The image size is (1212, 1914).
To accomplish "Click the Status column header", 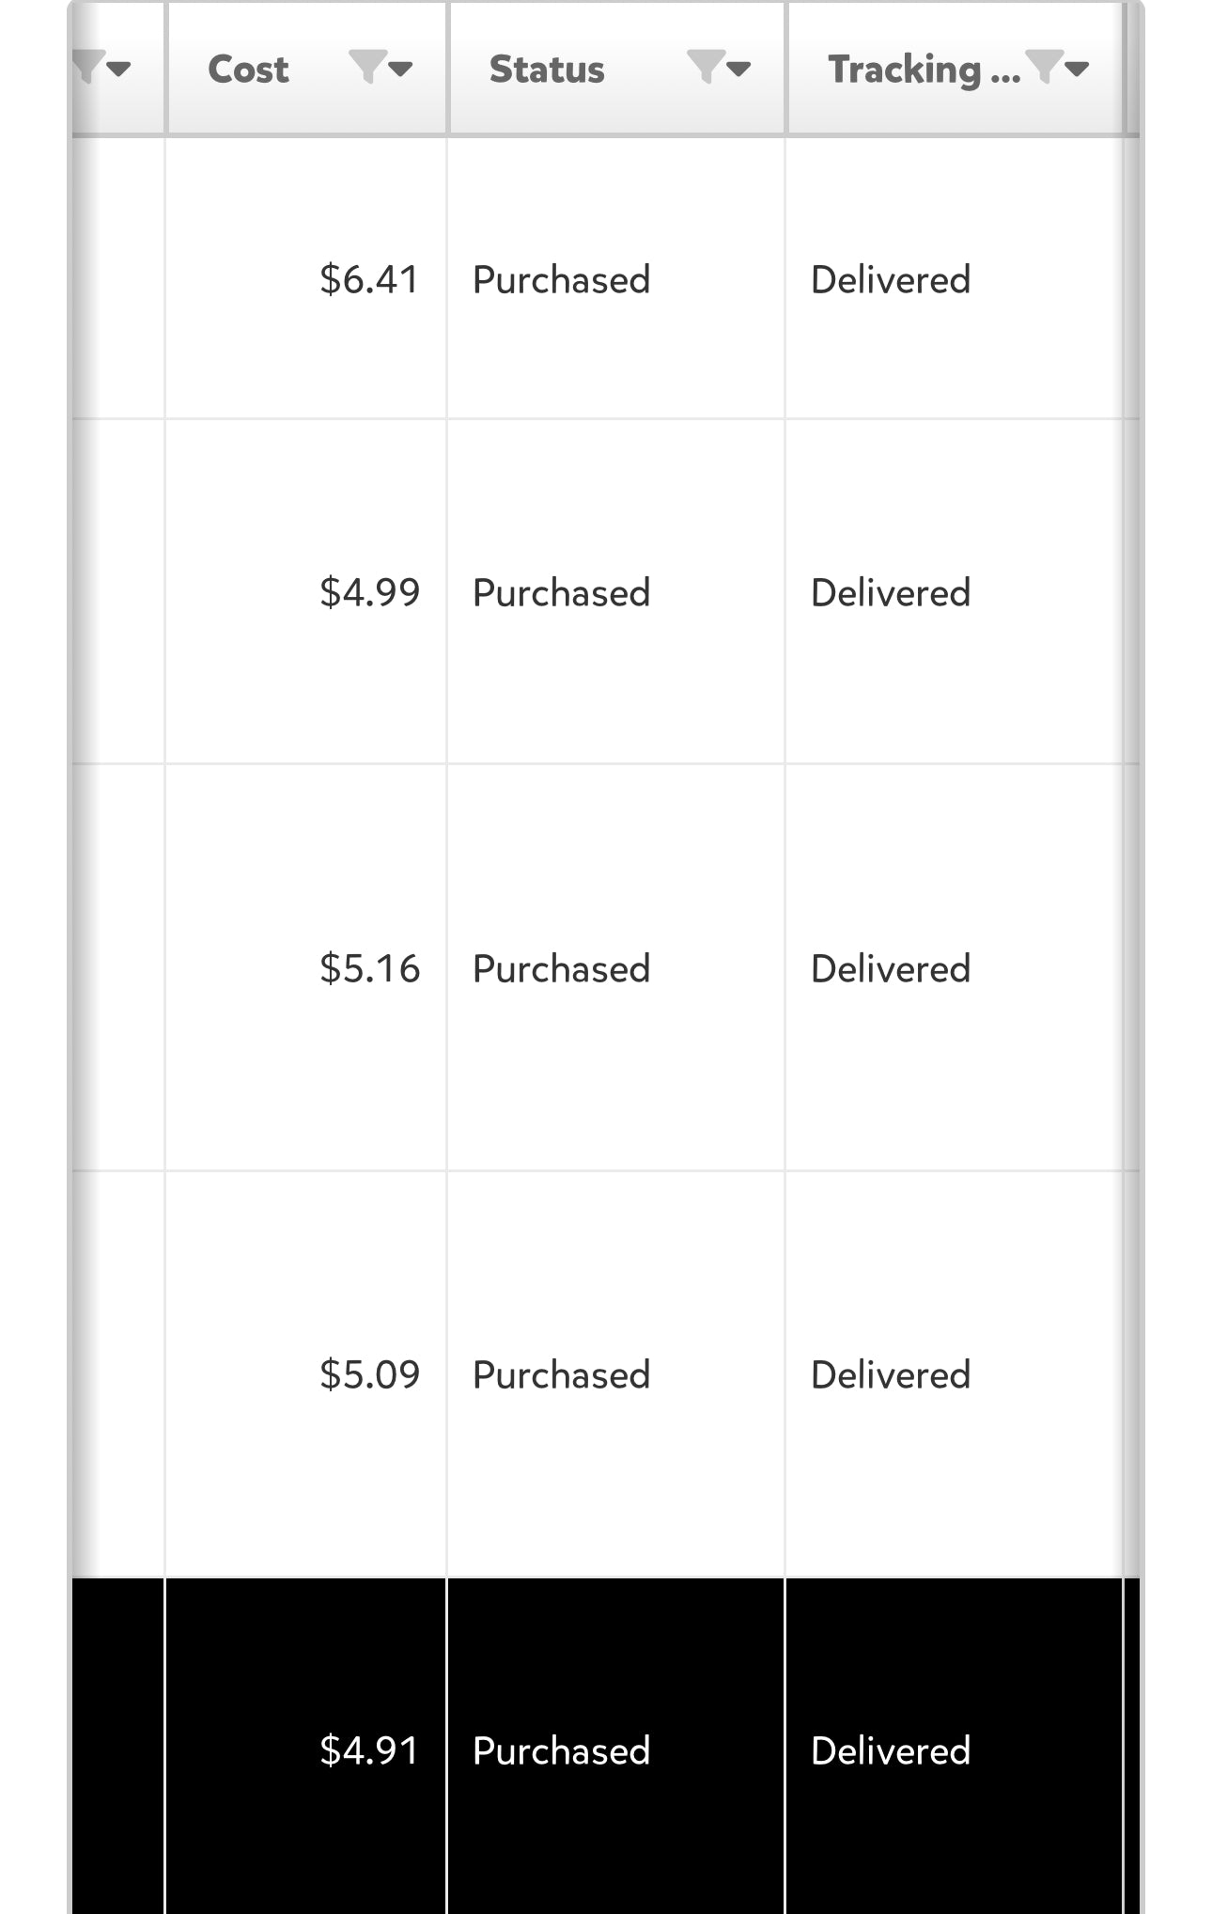I will (x=547, y=70).
